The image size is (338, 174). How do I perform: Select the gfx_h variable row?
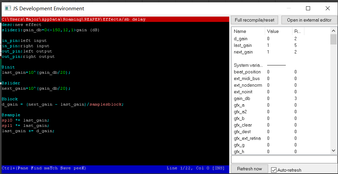[x=281, y=152]
